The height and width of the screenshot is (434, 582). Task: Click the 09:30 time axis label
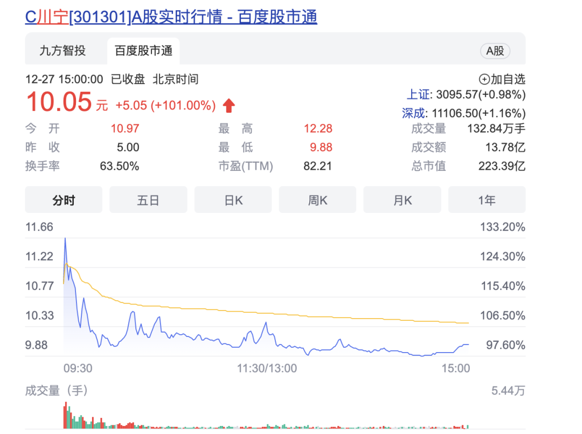pos(78,368)
